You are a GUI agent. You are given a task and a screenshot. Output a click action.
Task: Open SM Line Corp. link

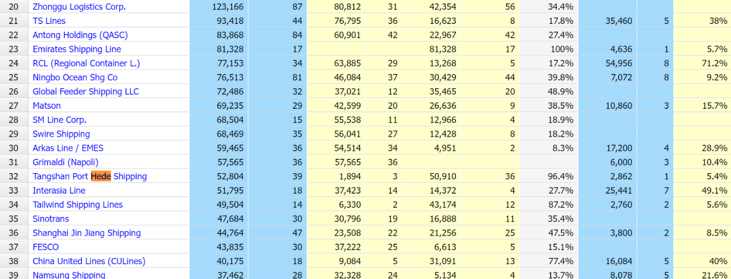[x=59, y=120]
